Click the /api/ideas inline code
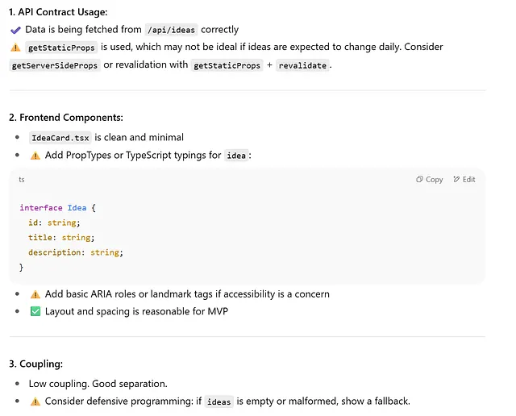The image size is (516, 416). coord(173,30)
